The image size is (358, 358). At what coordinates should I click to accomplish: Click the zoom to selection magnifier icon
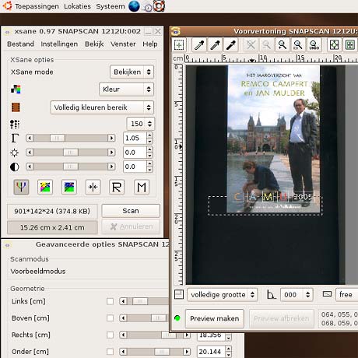(298, 45)
